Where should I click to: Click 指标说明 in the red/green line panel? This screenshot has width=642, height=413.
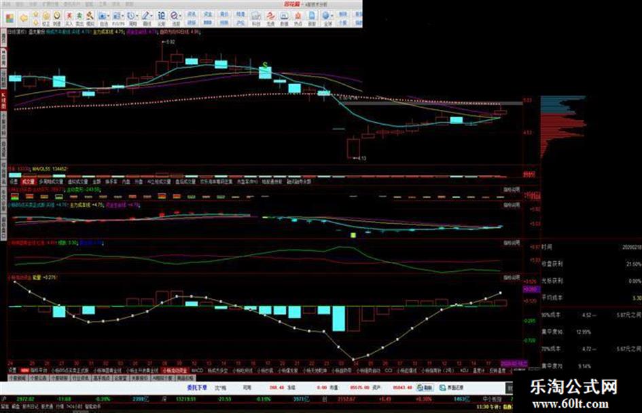coord(512,243)
